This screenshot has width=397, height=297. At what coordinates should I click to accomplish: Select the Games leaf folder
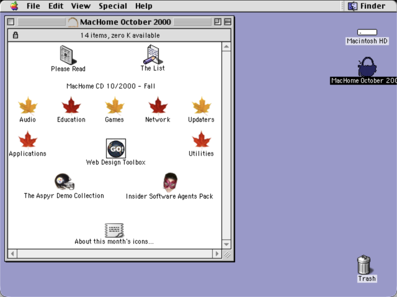click(x=114, y=106)
